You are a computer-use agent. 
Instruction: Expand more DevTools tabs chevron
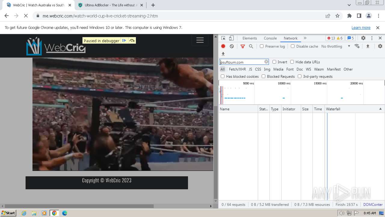click(x=305, y=38)
